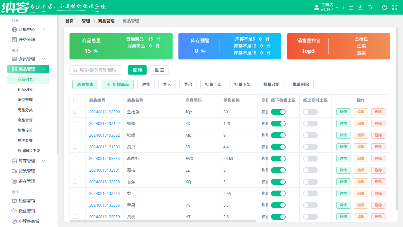Open notifications via the bell icon
The image size is (403, 227).
(370, 7)
